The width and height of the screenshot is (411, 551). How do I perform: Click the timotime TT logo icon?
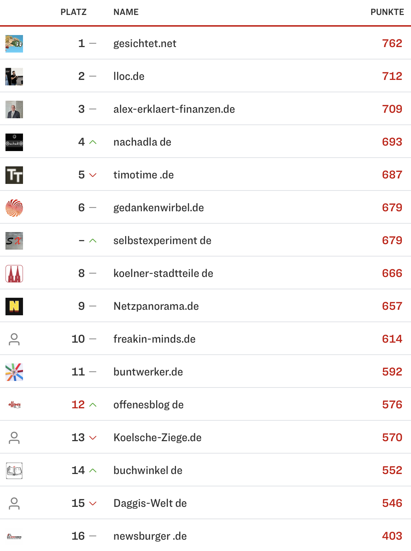pos(14,175)
